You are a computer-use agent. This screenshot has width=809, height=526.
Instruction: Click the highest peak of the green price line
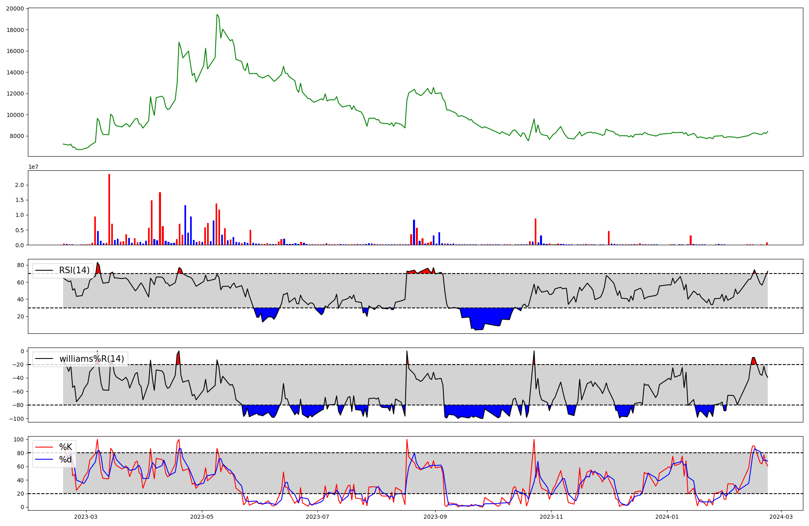click(x=217, y=15)
